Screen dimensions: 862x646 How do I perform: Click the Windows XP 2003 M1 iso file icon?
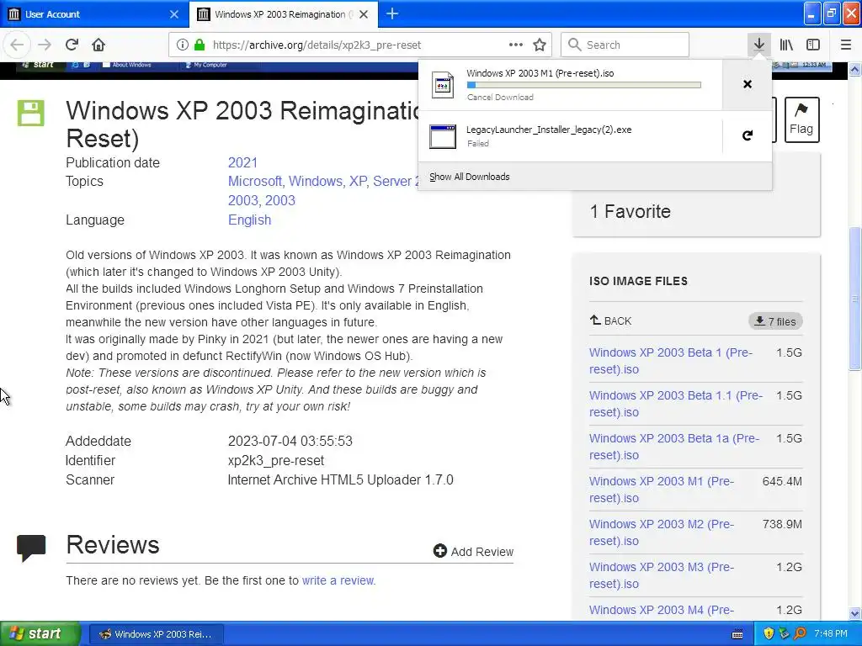coord(443,85)
